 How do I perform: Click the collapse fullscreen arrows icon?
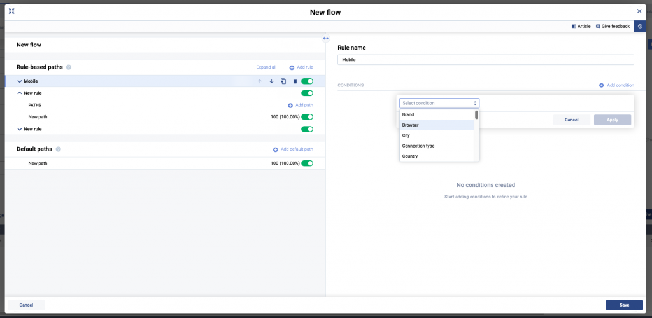point(11,11)
